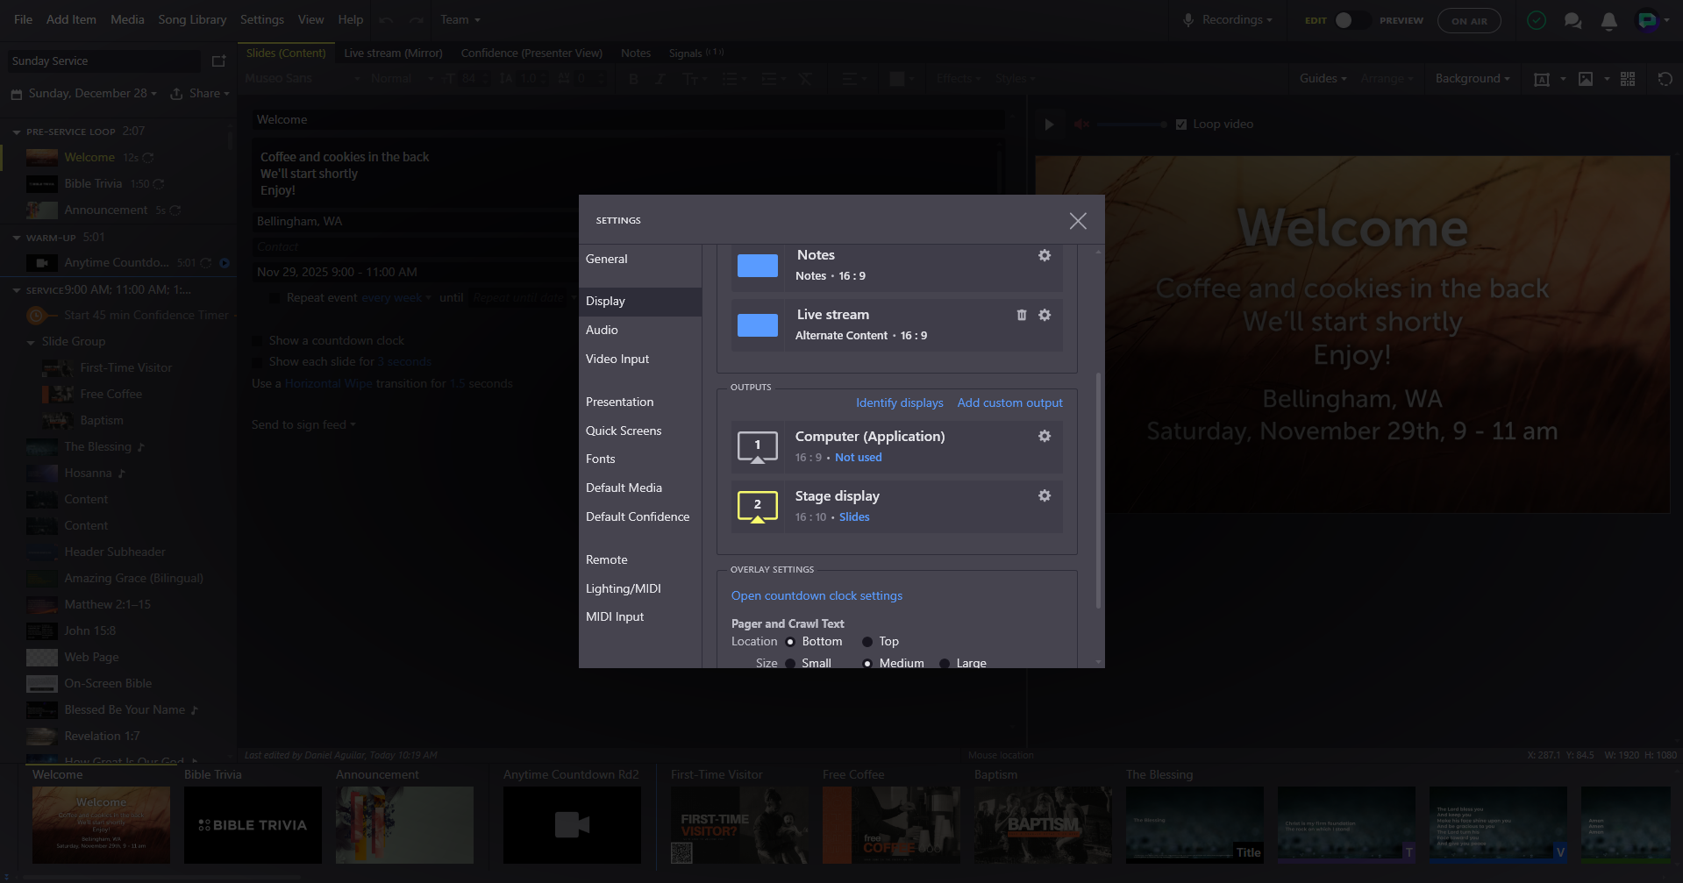Image resolution: width=1683 pixels, height=883 pixels.
Task: Click the ON AIR button
Action: coord(1469,20)
